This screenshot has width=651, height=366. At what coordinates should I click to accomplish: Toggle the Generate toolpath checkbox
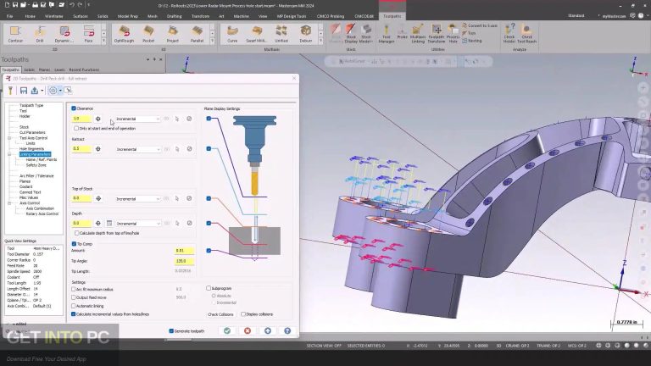point(171,330)
